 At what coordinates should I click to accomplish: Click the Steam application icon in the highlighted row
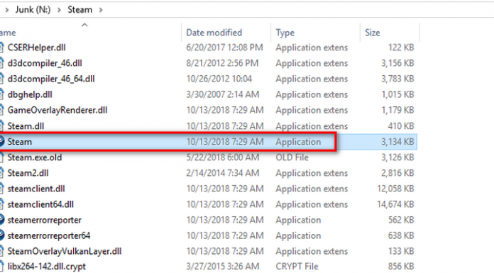tap(1, 142)
